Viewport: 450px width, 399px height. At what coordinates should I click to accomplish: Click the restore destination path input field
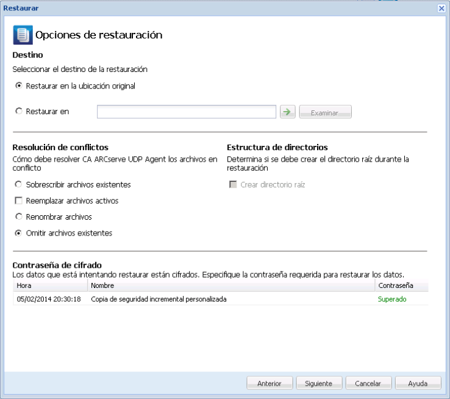pos(187,112)
